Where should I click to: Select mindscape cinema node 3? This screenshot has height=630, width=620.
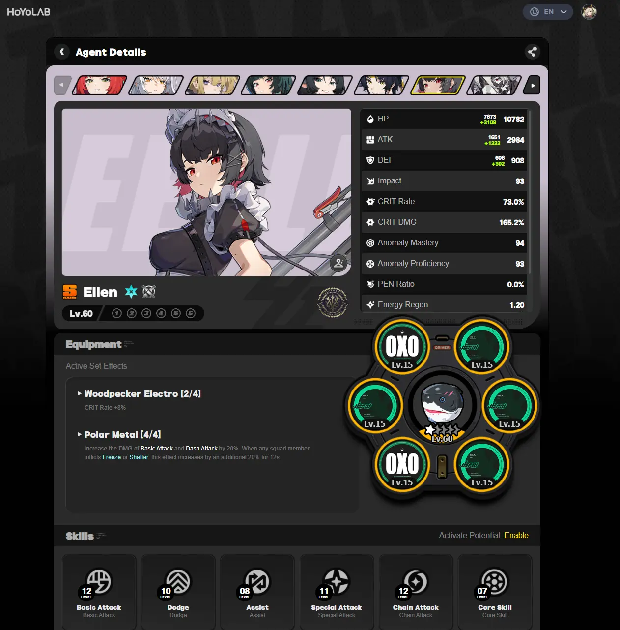tap(146, 313)
